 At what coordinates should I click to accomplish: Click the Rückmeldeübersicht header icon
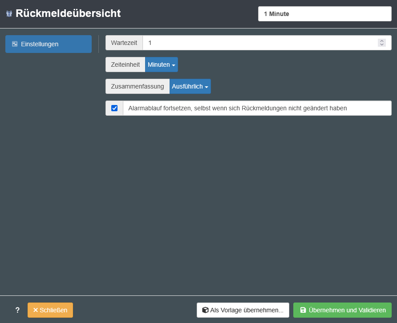point(9,14)
